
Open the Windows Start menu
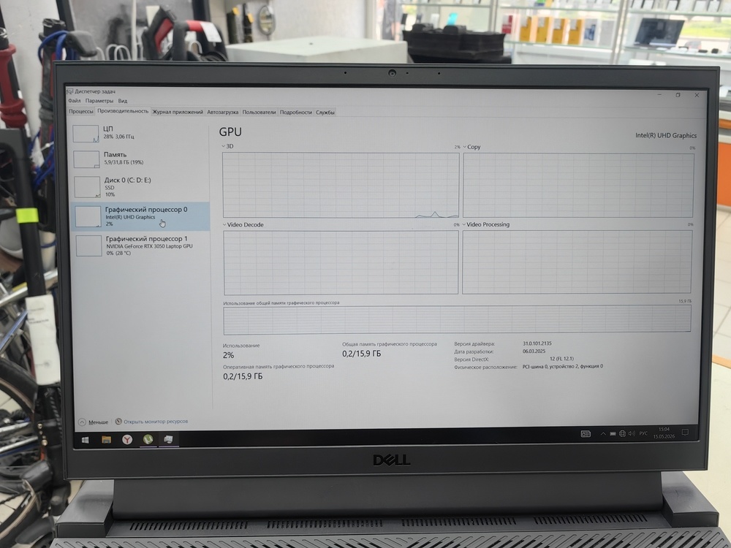(86, 439)
